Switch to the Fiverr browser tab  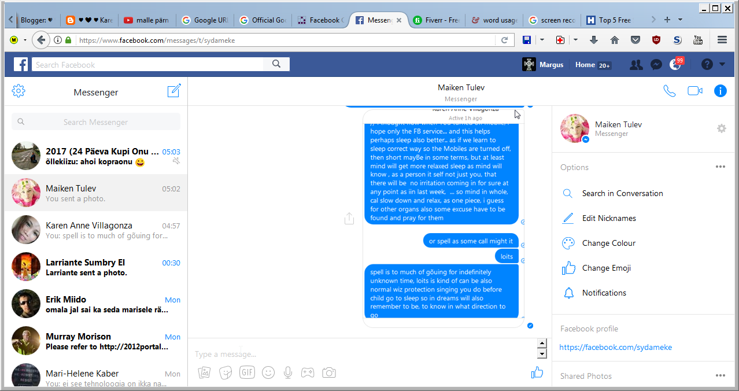436,20
